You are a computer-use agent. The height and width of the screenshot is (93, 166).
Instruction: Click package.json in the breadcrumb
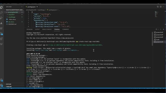pos(53,10)
